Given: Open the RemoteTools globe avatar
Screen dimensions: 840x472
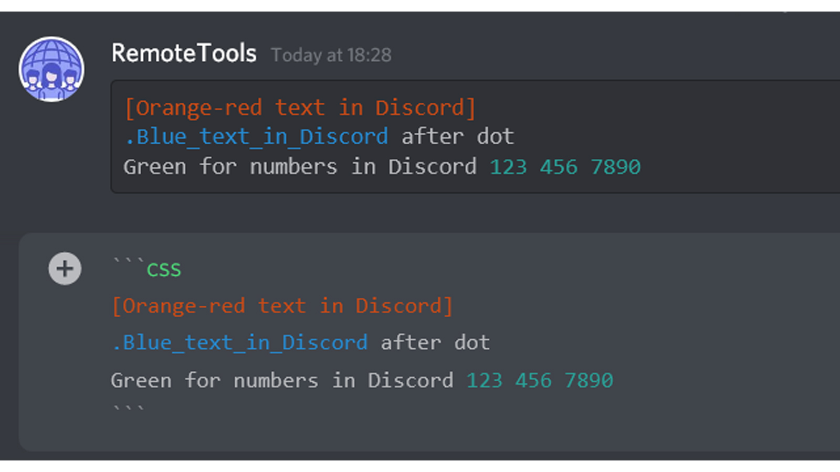Looking at the screenshot, I should click(x=51, y=69).
